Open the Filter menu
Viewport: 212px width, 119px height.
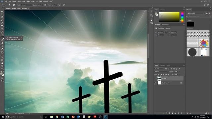[33, 1]
